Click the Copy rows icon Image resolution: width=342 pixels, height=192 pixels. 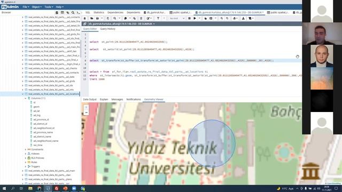pyautogui.click(x=125, y=19)
